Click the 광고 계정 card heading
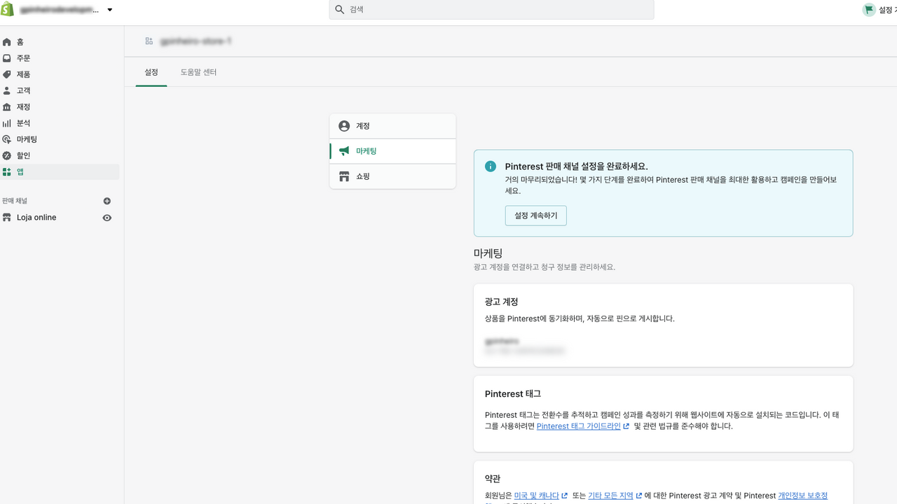The image size is (897, 504). [x=502, y=302]
